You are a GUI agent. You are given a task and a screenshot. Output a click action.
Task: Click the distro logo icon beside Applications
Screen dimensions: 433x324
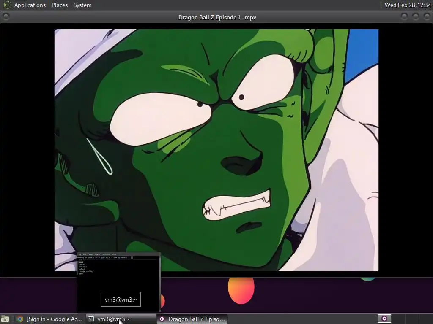point(7,5)
